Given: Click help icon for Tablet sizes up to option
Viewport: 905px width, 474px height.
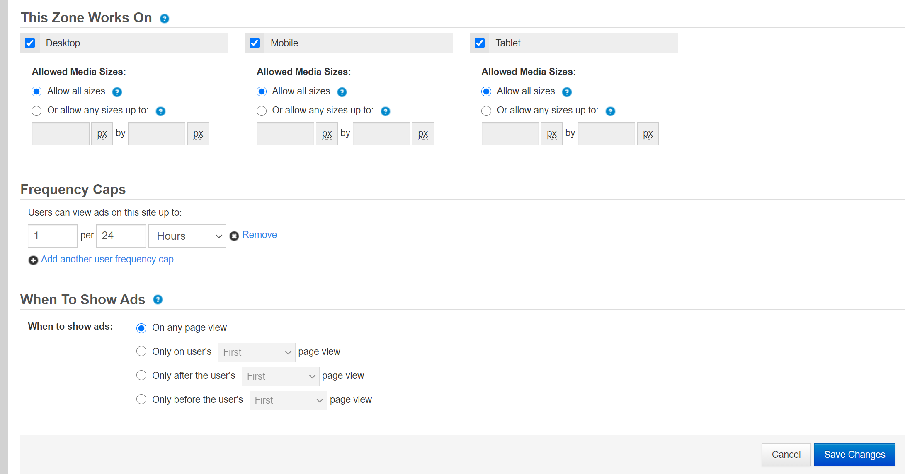Looking at the screenshot, I should click(x=610, y=111).
